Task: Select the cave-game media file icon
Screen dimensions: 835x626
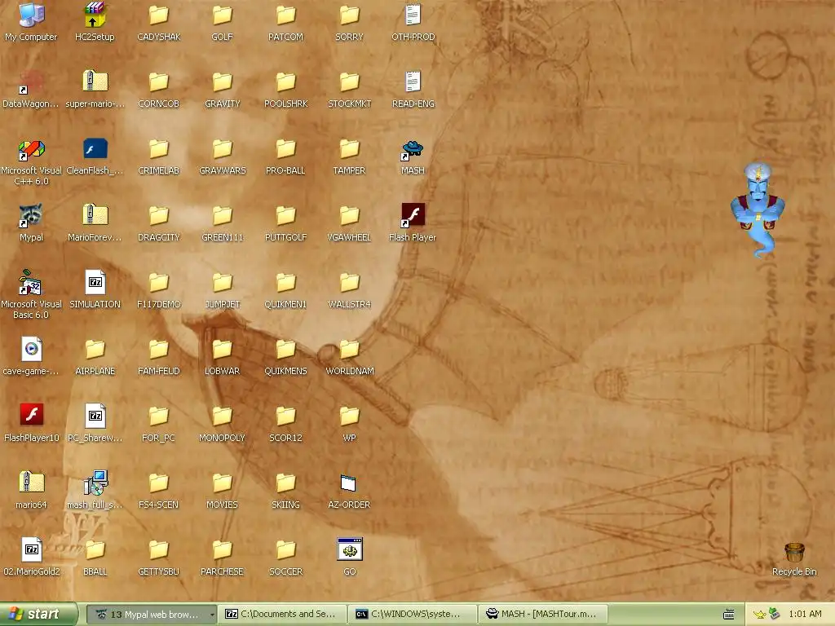Action: click(31, 349)
